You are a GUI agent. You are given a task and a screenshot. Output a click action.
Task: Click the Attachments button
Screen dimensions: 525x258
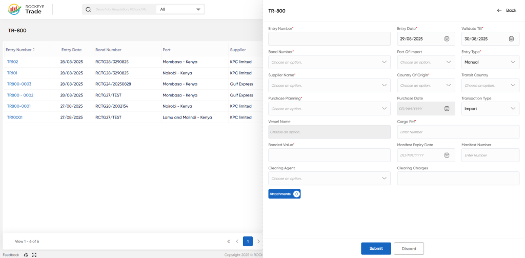(x=284, y=194)
